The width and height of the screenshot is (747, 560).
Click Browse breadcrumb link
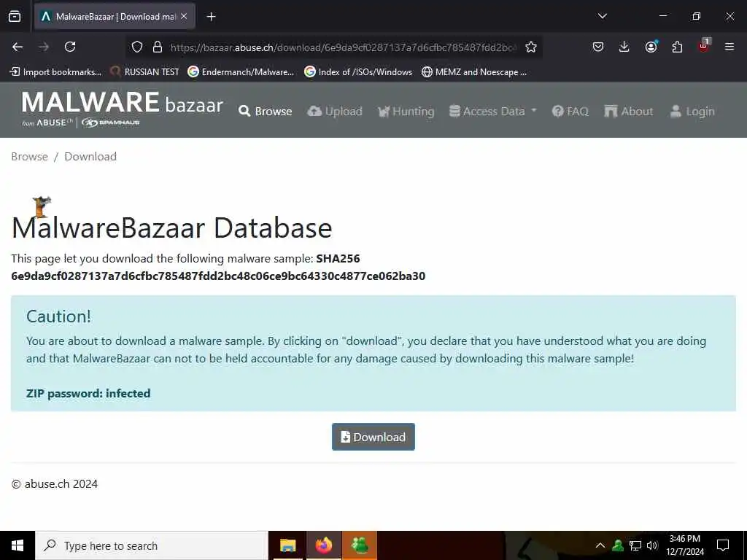pyautogui.click(x=29, y=157)
